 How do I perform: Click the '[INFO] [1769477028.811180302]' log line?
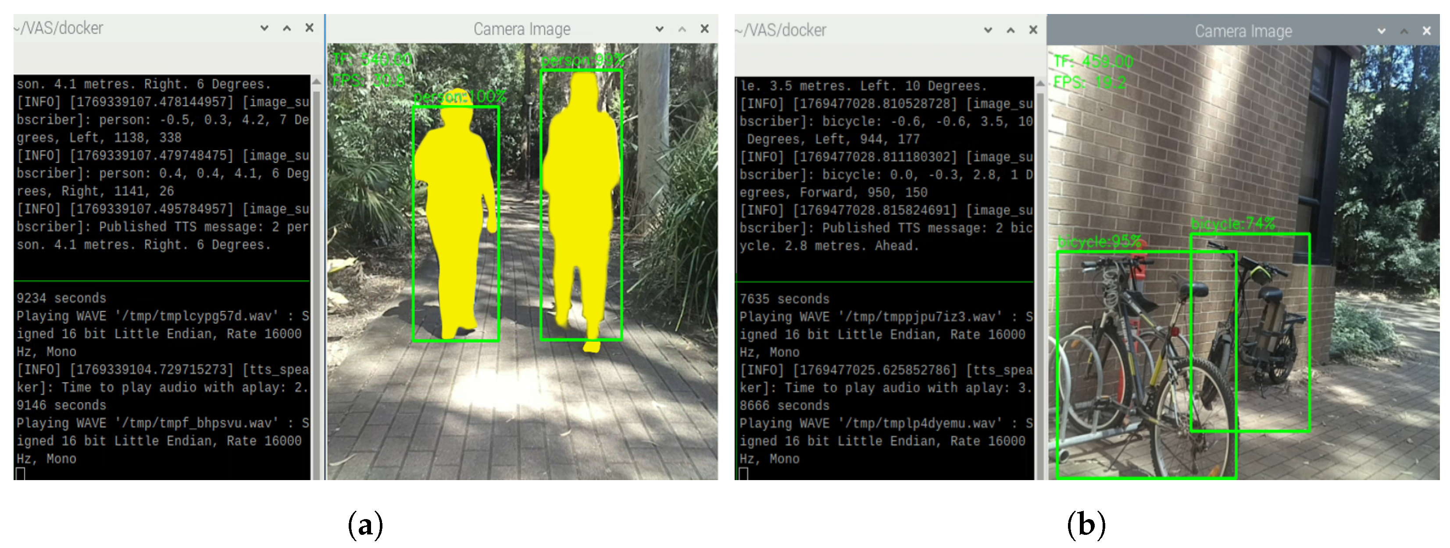(x=886, y=157)
